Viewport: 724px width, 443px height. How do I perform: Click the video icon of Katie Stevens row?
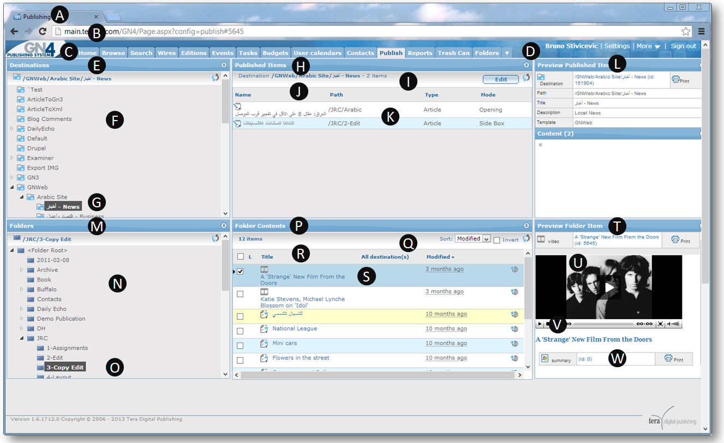(265, 292)
